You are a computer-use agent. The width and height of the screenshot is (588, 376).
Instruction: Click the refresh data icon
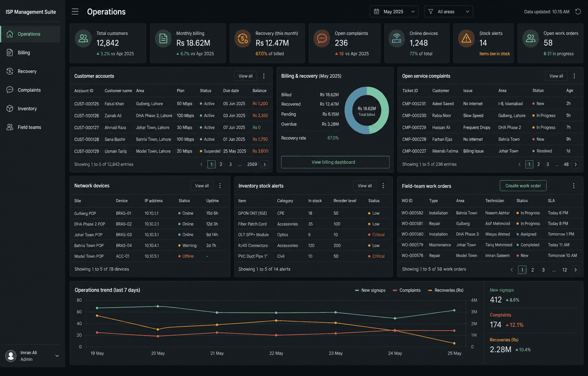click(x=578, y=11)
